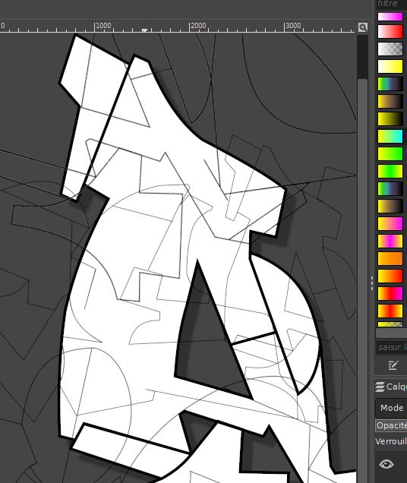This screenshot has width=407, height=483.
Task: Click the 'saisir' tag entry field
Action: click(x=392, y=347)
